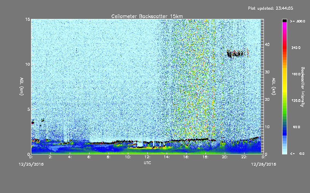
Task: Click the "Backscatter Intensity" colorbar title
Action: 303,87
